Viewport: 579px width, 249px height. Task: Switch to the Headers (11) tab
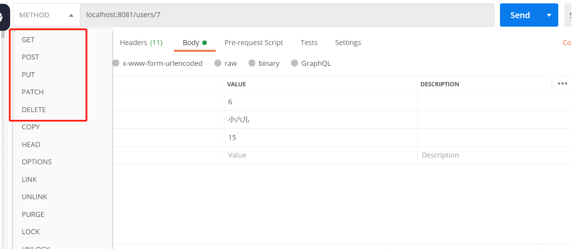tap(141, 43)
